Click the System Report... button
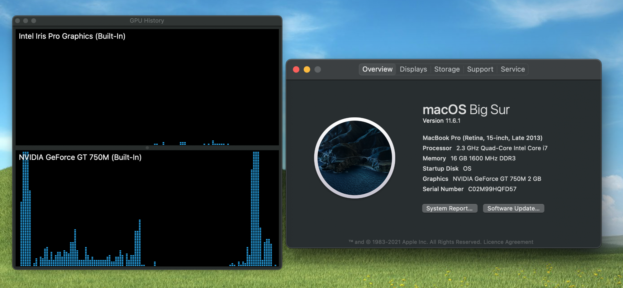623x288 pixels. click(449, 208)
